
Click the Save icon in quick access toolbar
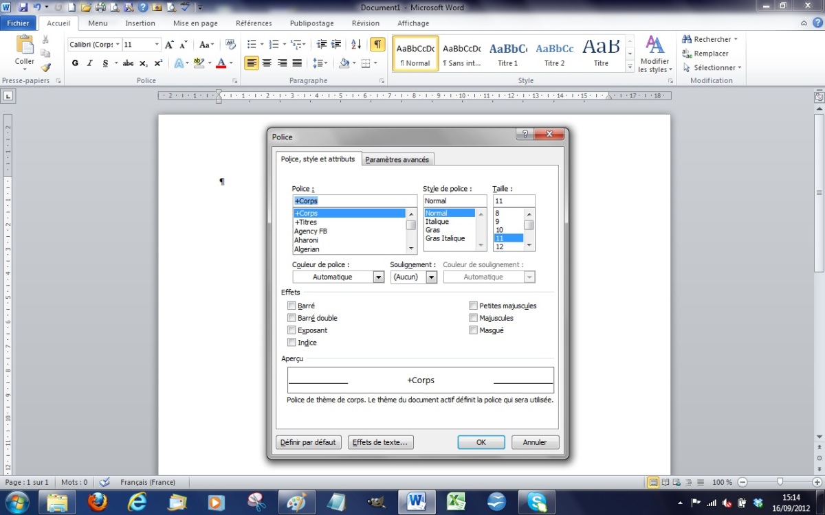pyautogui.click(x=23, y=8)
